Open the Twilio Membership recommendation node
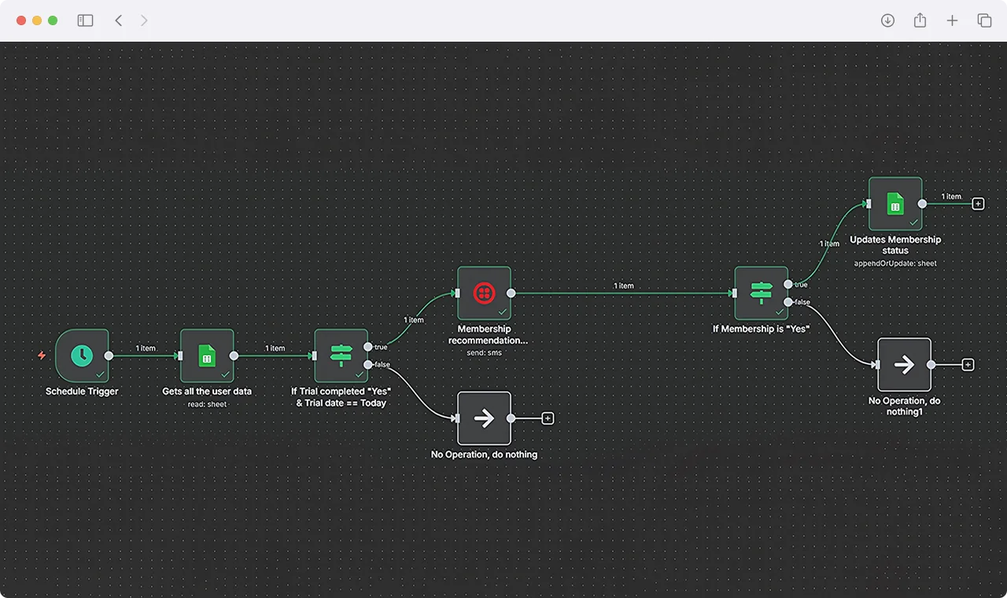The width and height of the screenshot is (1007, 598). [x=484, y=293]
